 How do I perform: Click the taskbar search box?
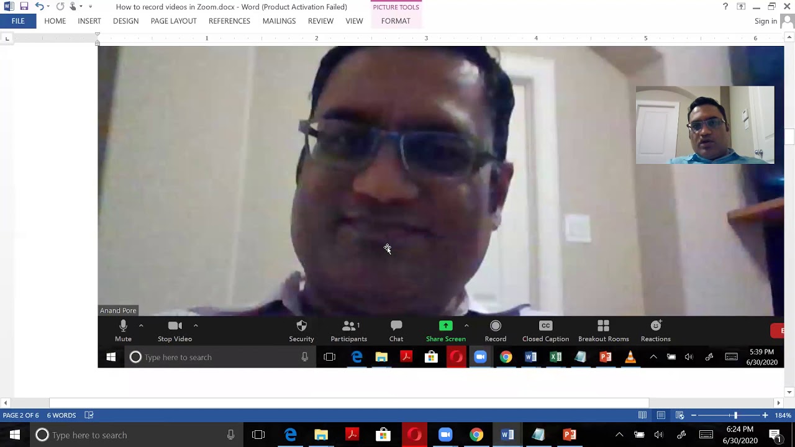tap(137, 435)
